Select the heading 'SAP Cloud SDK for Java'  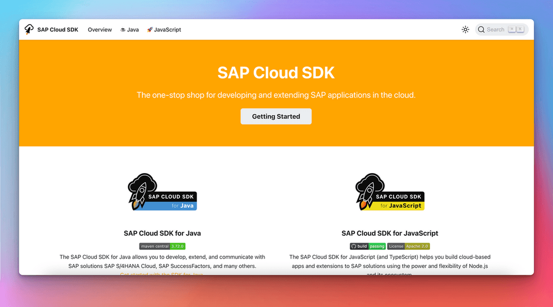(x=162, y=233)
